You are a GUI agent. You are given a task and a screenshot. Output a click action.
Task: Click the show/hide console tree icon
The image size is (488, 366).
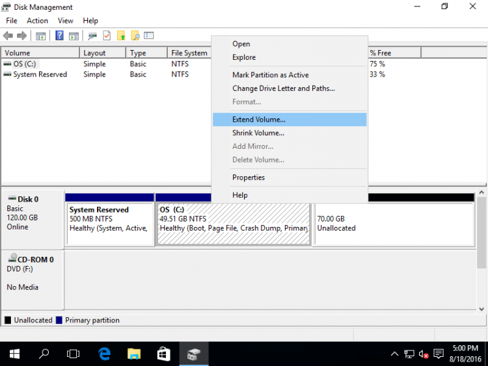(x=40, y=36)
